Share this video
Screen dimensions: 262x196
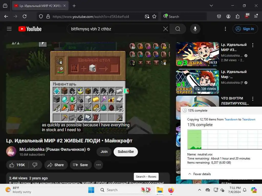tap(56, 165)
